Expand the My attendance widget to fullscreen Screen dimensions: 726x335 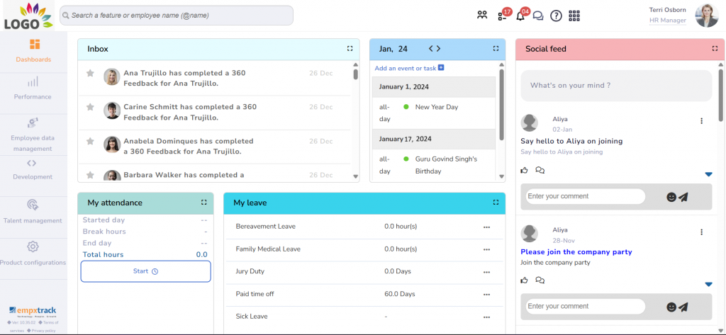click(x=203, y=202)
